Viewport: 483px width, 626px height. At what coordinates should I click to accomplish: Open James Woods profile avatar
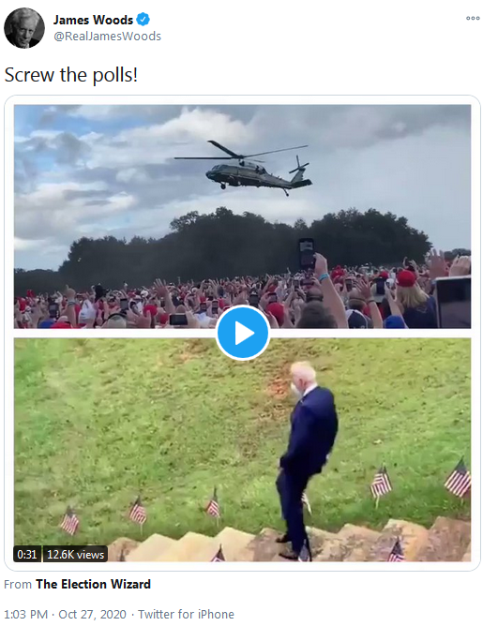tap(24, 27)
